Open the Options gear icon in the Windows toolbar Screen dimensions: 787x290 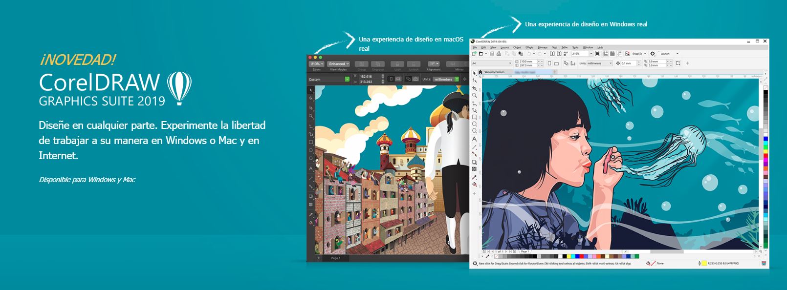click(653, 54)
